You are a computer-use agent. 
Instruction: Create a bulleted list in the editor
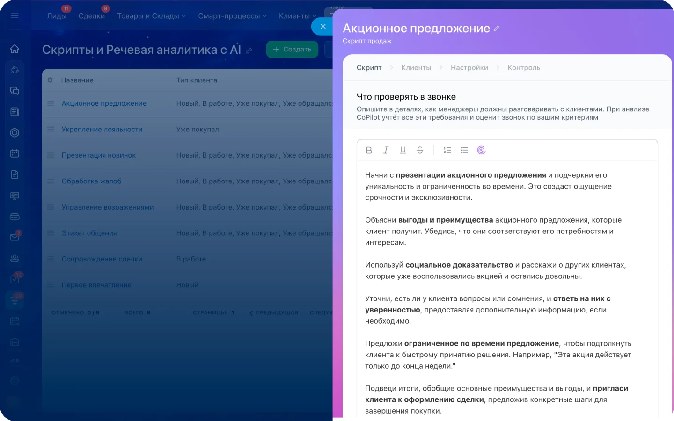pos(464,150)
